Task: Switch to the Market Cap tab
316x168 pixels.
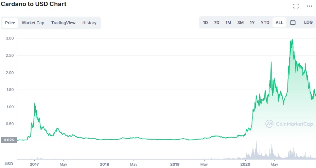Action: 33,23
